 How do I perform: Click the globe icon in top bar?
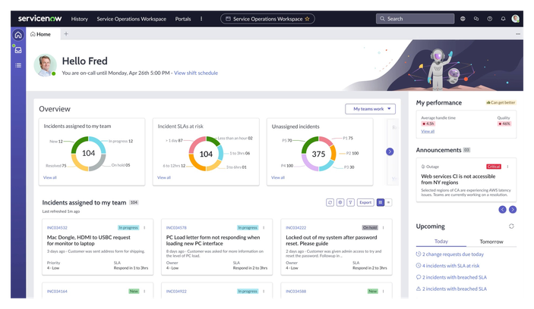point(463,19)
